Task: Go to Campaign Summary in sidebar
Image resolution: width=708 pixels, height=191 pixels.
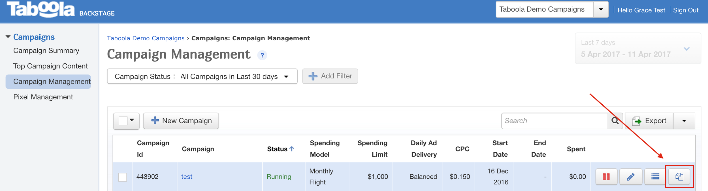Action: [x=46, y=51]
